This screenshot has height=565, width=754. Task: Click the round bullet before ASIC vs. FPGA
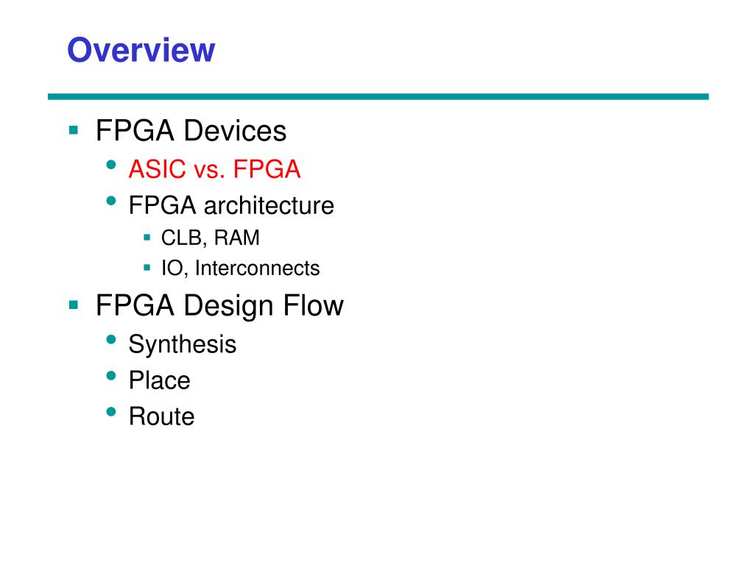tap(110, 165)
